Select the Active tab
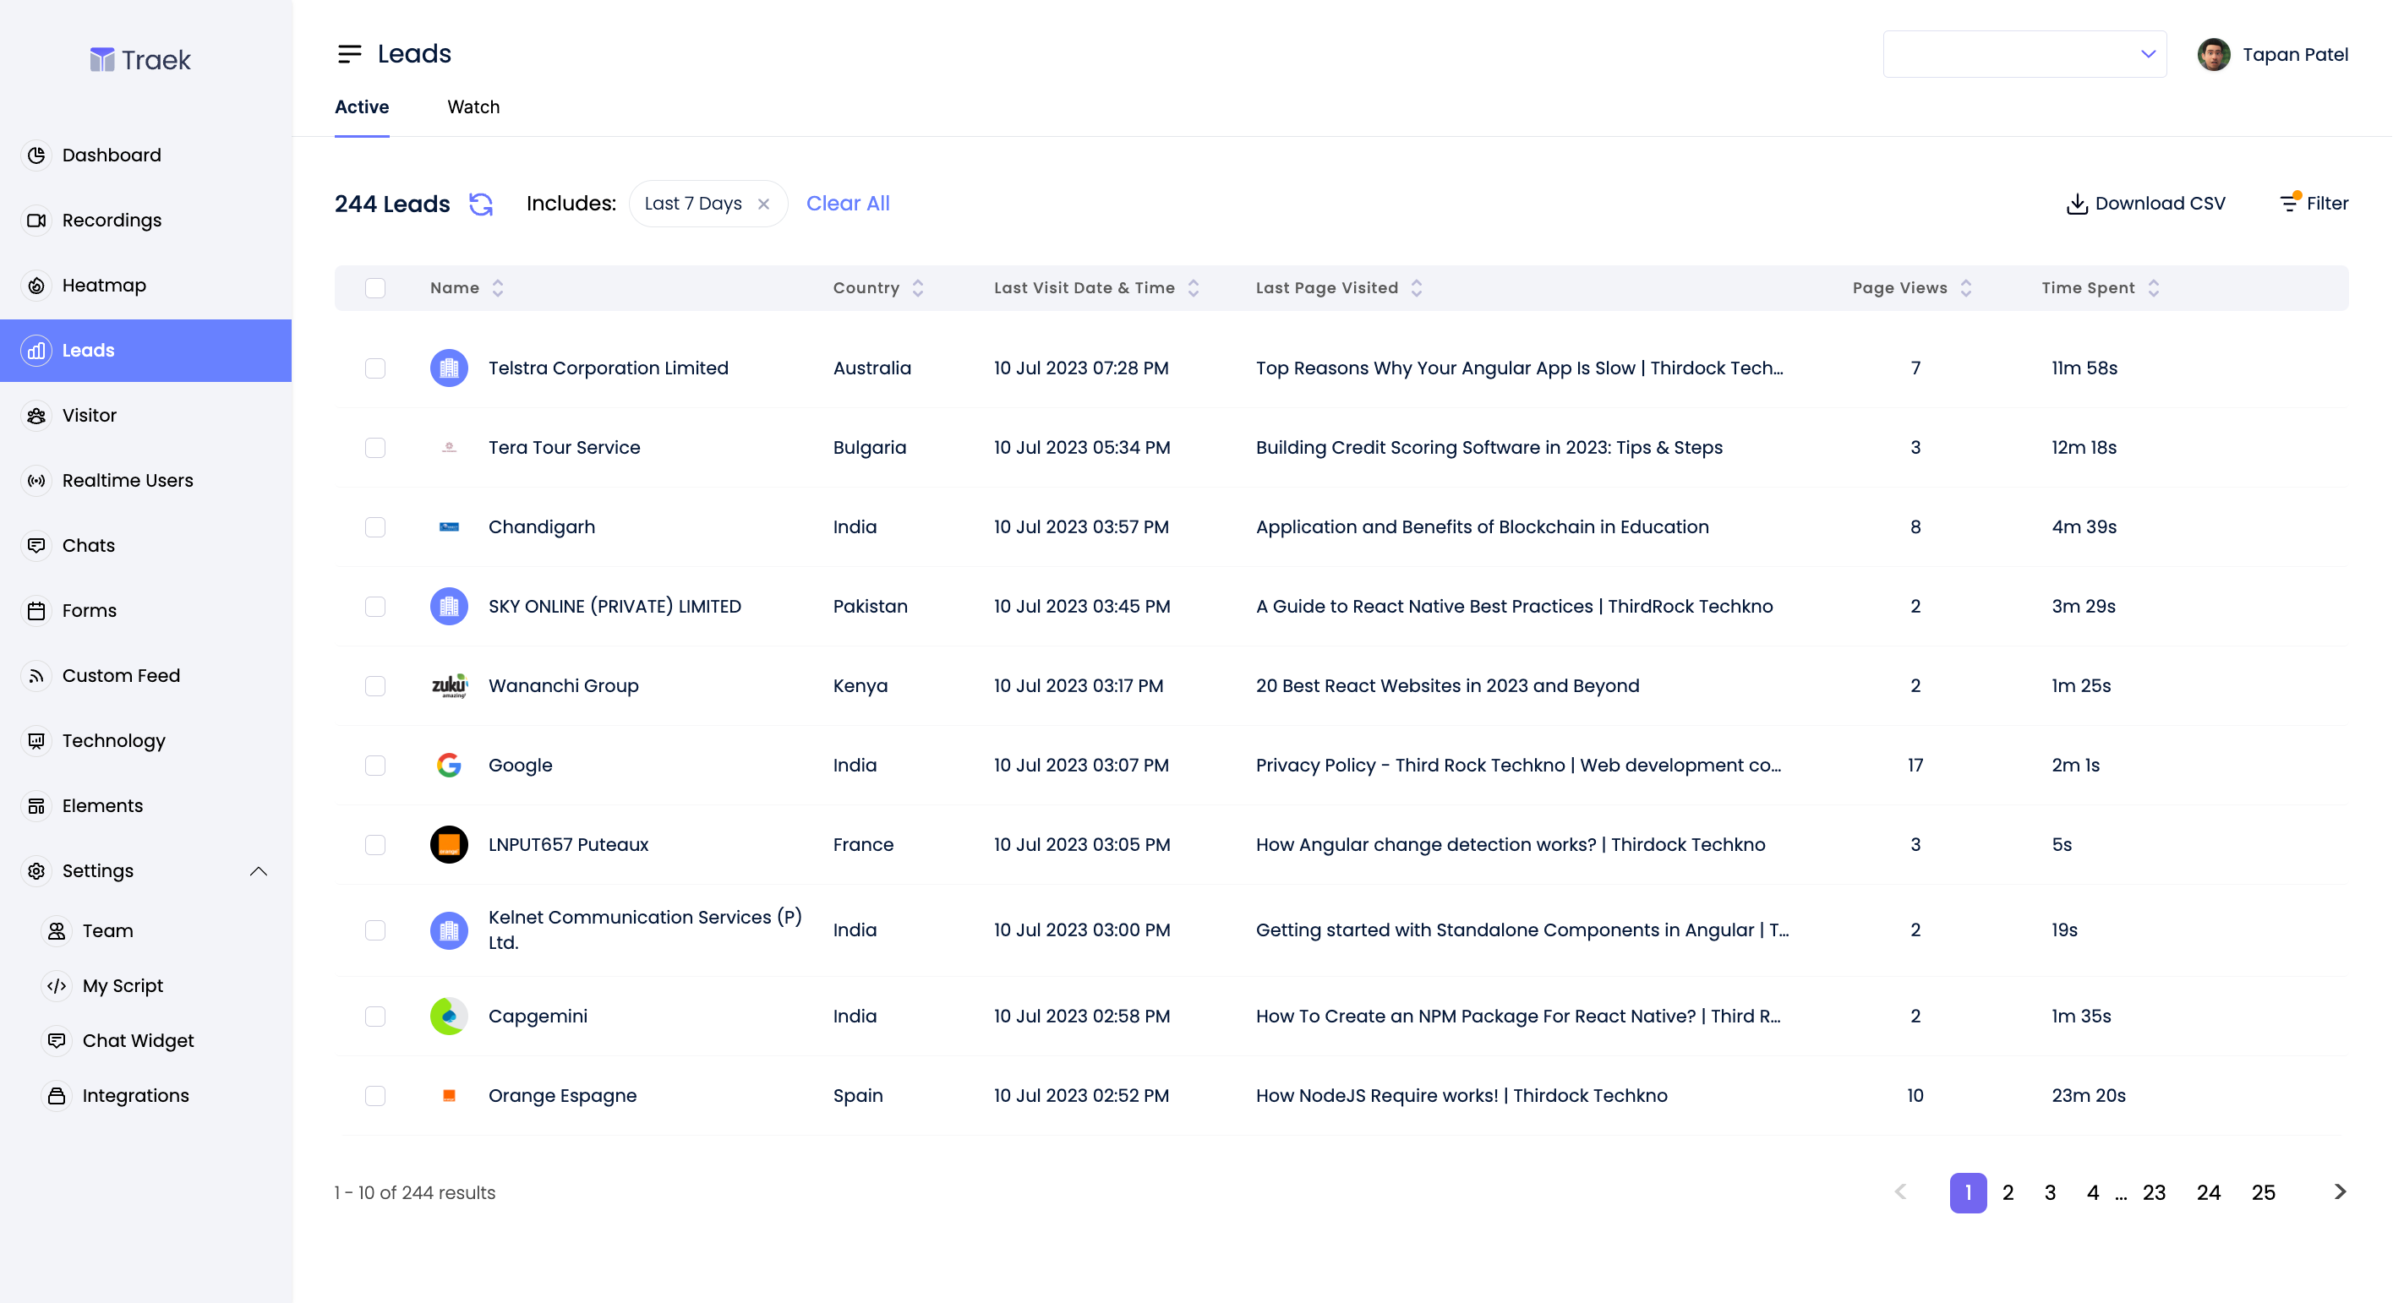The image size is (2393, 1303). (362, 106)
